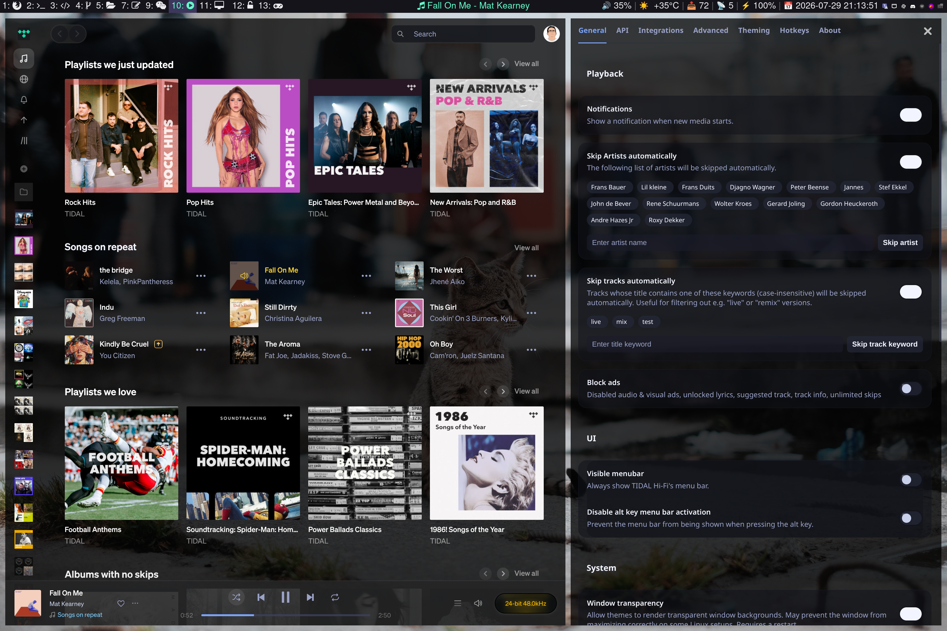Screen dimensions: 947x631
Task: Open the Theming settings tab
Action: click(753, 31)
